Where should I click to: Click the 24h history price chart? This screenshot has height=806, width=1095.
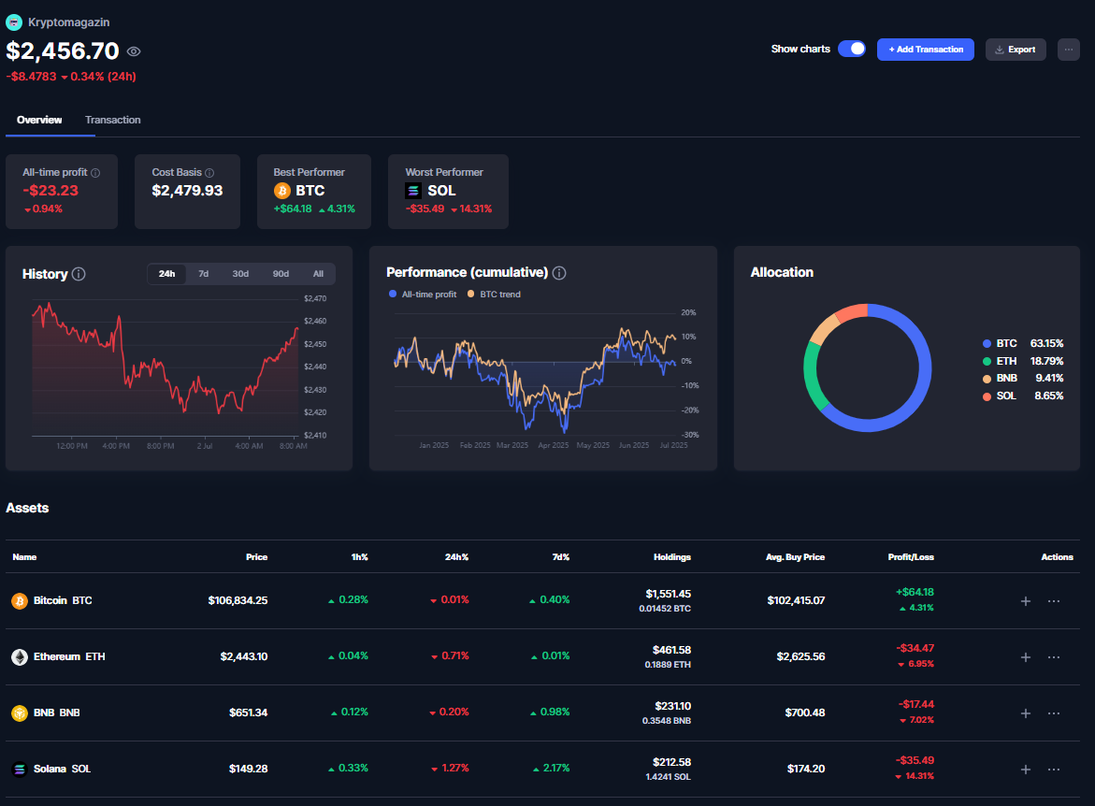point(166,368)
